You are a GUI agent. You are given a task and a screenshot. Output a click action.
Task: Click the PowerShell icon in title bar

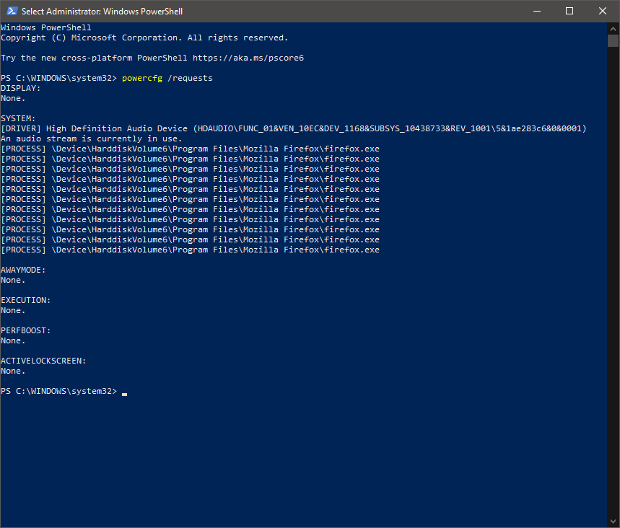pyautogui.click(x=12, y=11)
